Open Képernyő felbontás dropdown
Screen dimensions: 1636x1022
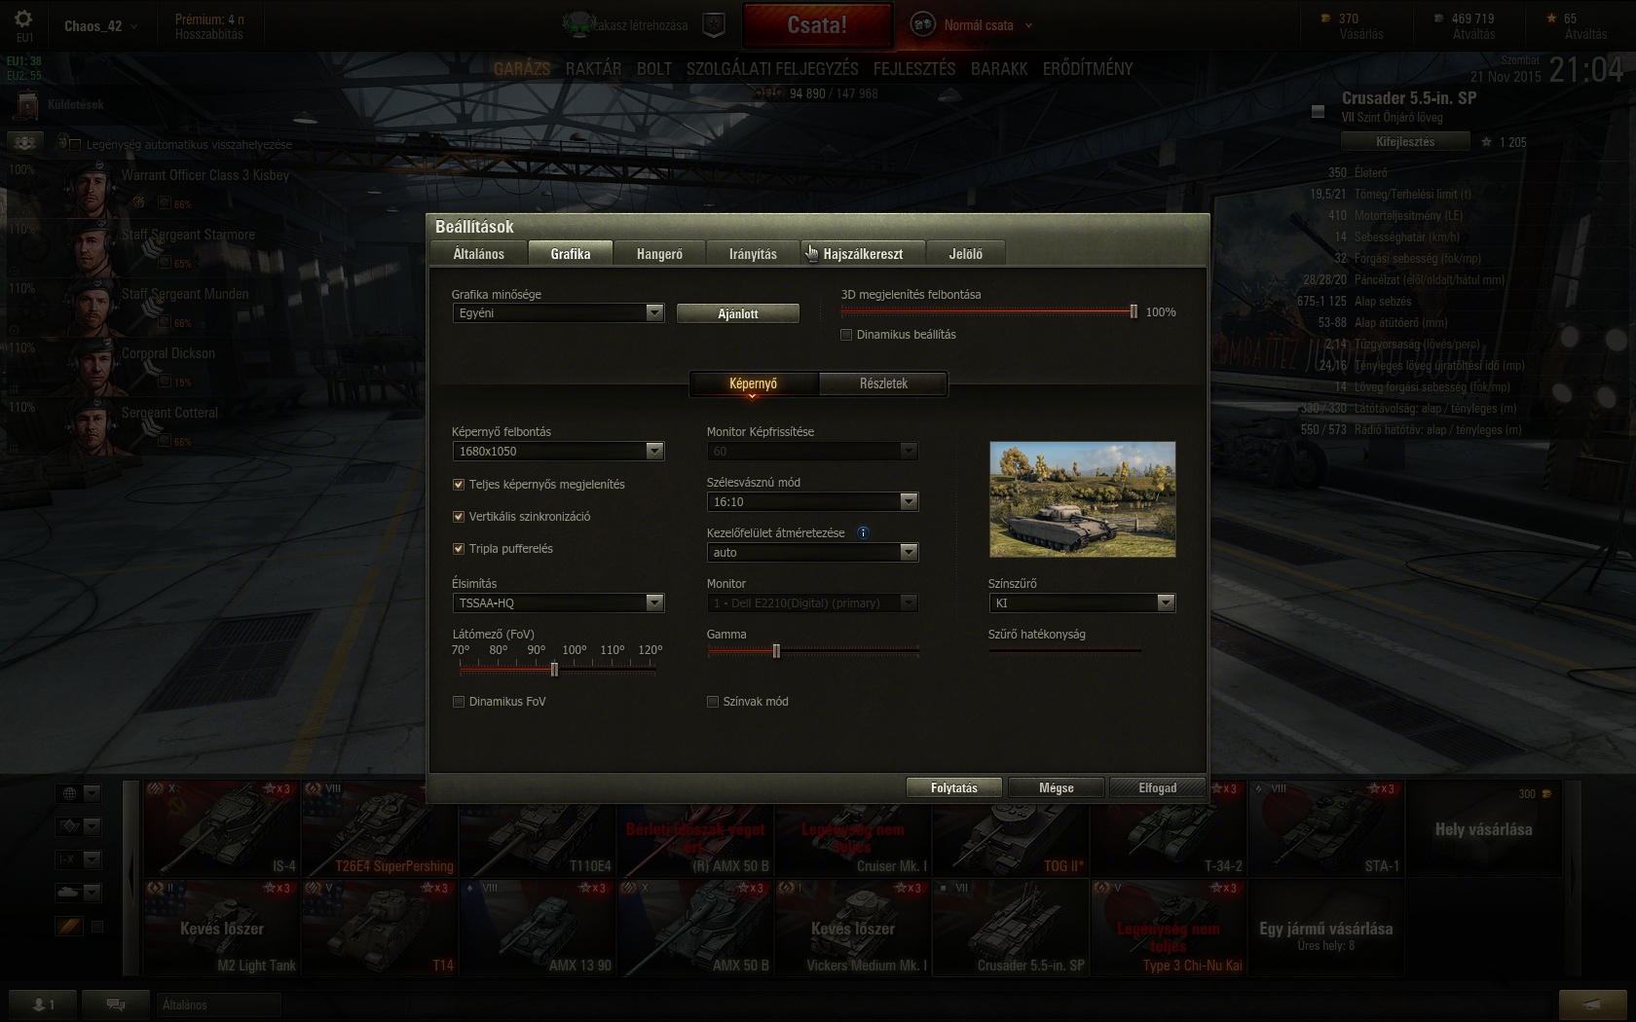coord(558,451)
